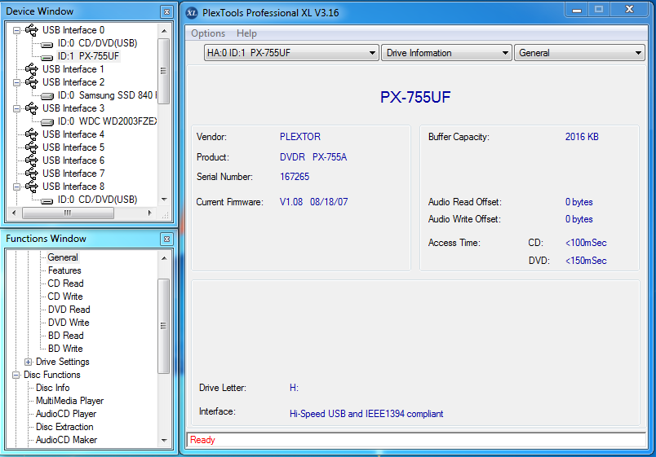Image resolution: width=656 pixels, height=457 pixels.
Task: Open Disc Info function
Action: [x=52, y=388]
